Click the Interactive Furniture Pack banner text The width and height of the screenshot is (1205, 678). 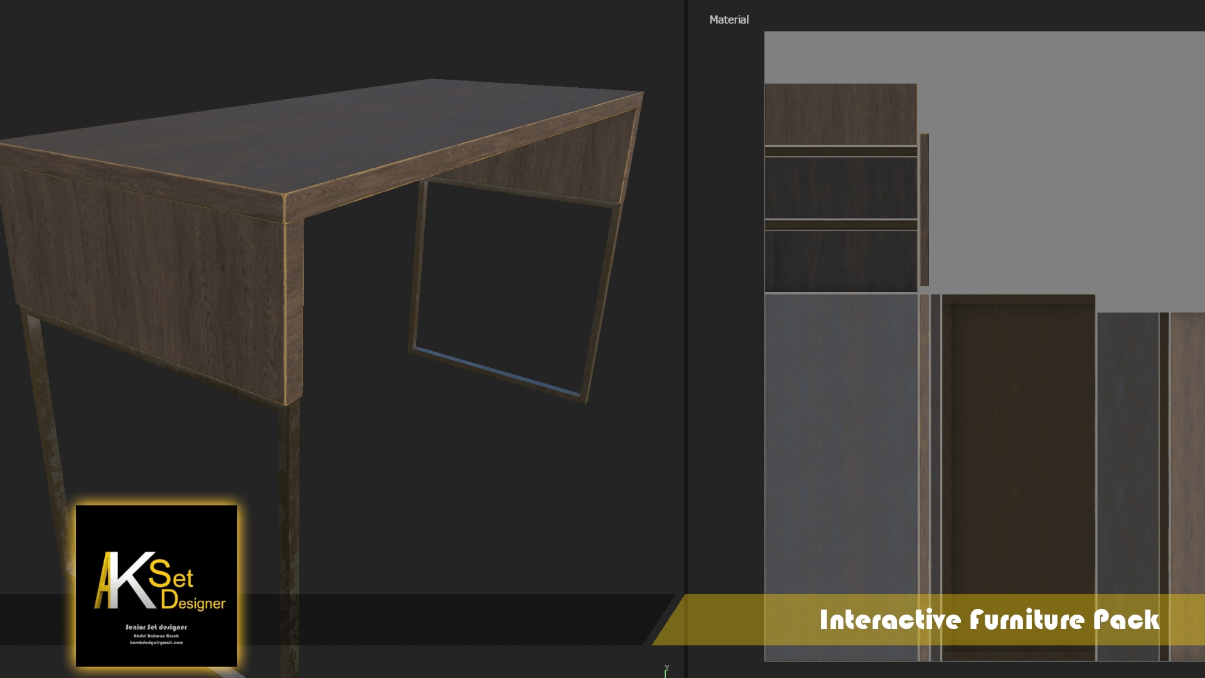pyautogui.click(x=989, y=620)
